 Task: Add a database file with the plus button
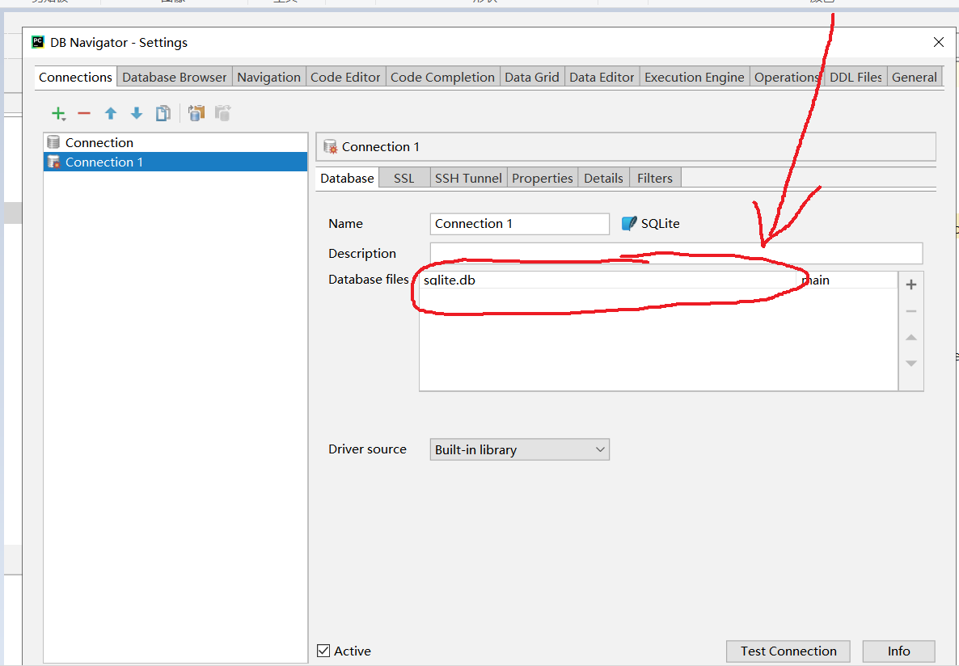pos(910,285)
